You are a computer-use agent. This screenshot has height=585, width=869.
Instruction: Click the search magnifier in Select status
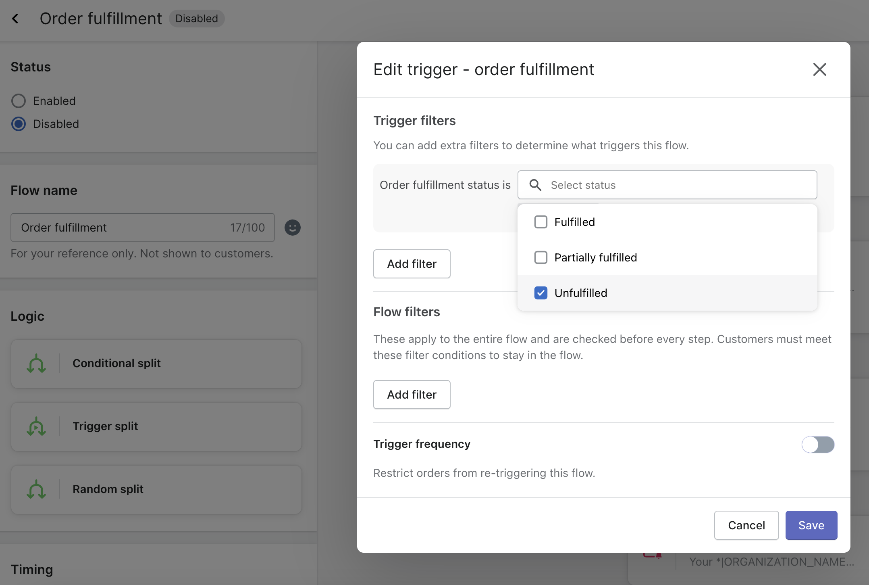[x=535, y=185]
